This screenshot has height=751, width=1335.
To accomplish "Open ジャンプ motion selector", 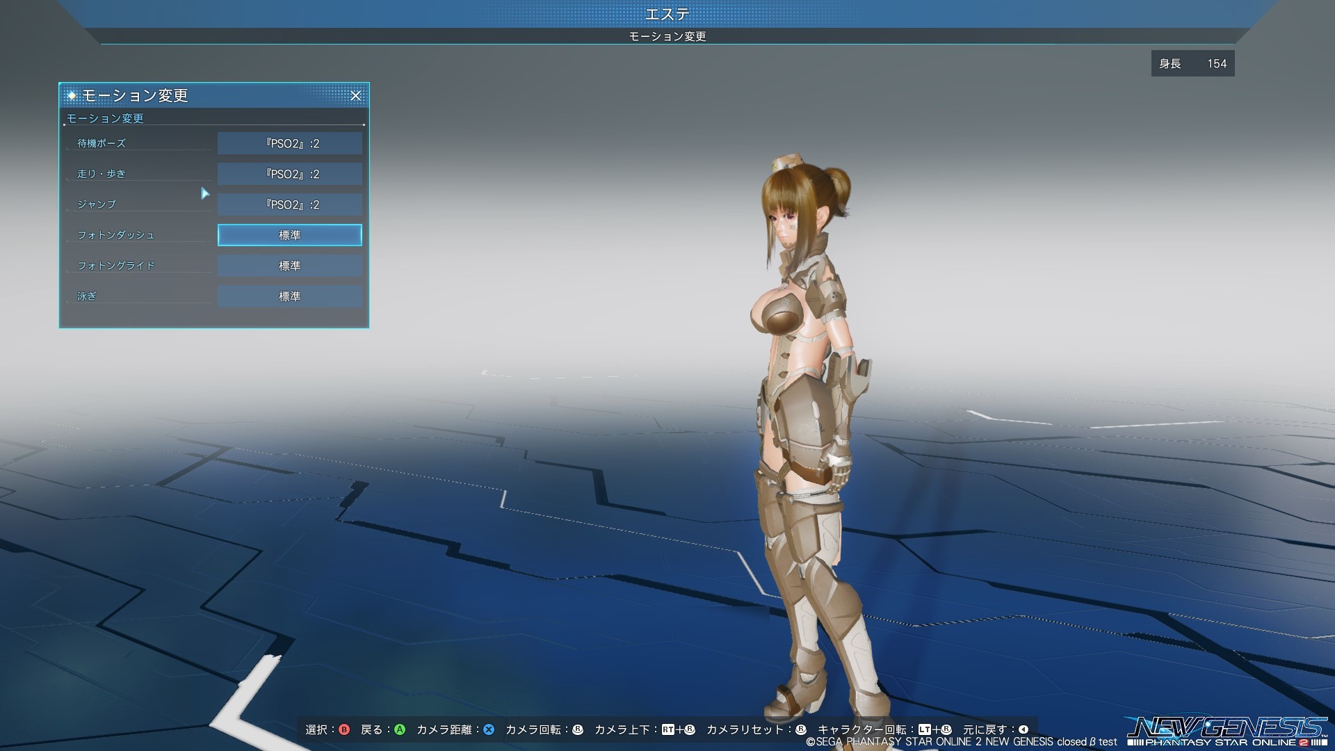I will 289,204.
